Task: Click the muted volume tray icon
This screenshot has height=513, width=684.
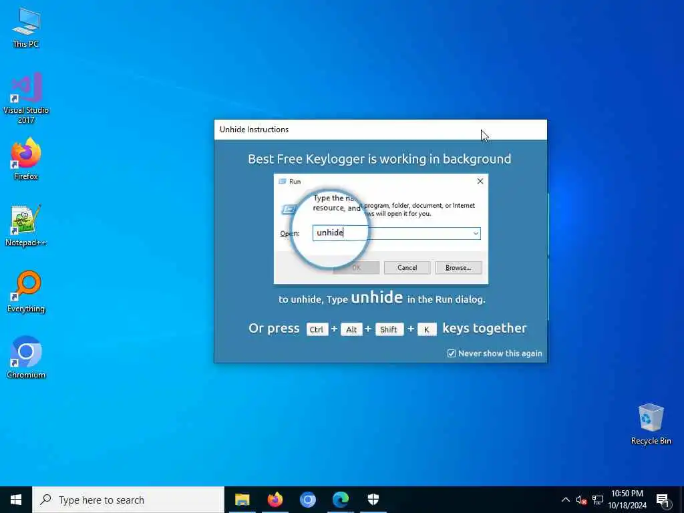Action: (581, 500)
